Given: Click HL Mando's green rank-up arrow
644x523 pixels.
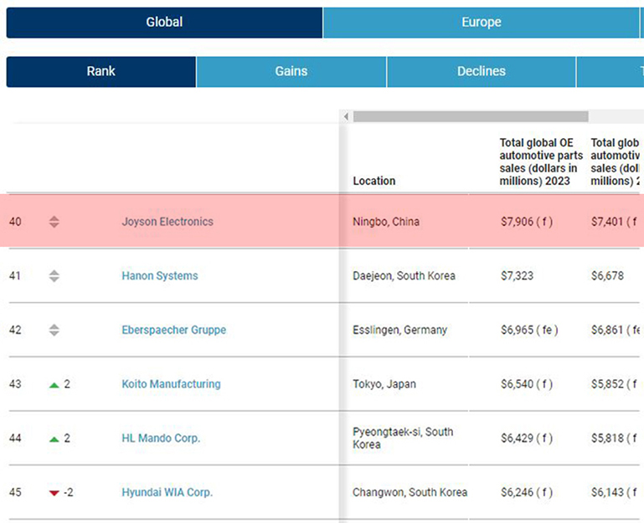Looking at the screenshot, I should (x=54, y=439).
